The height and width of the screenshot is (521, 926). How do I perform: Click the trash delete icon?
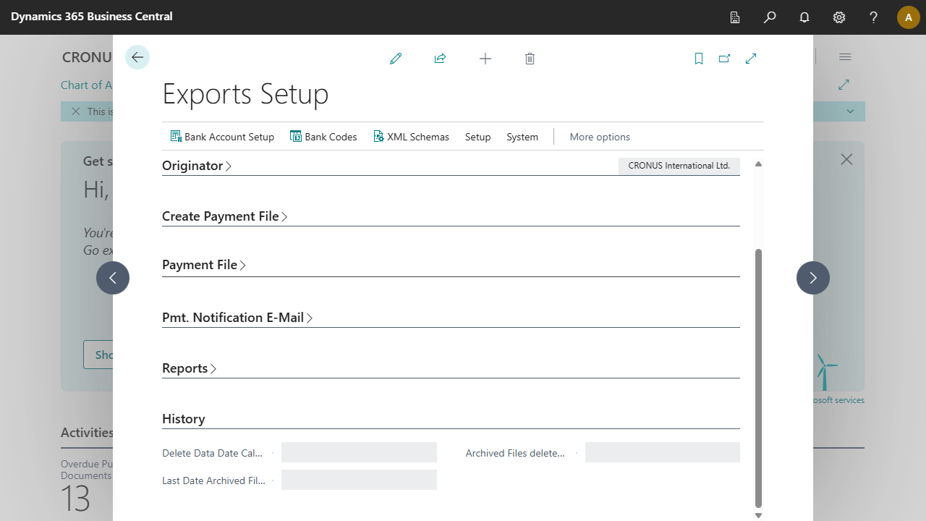[530, 59]
